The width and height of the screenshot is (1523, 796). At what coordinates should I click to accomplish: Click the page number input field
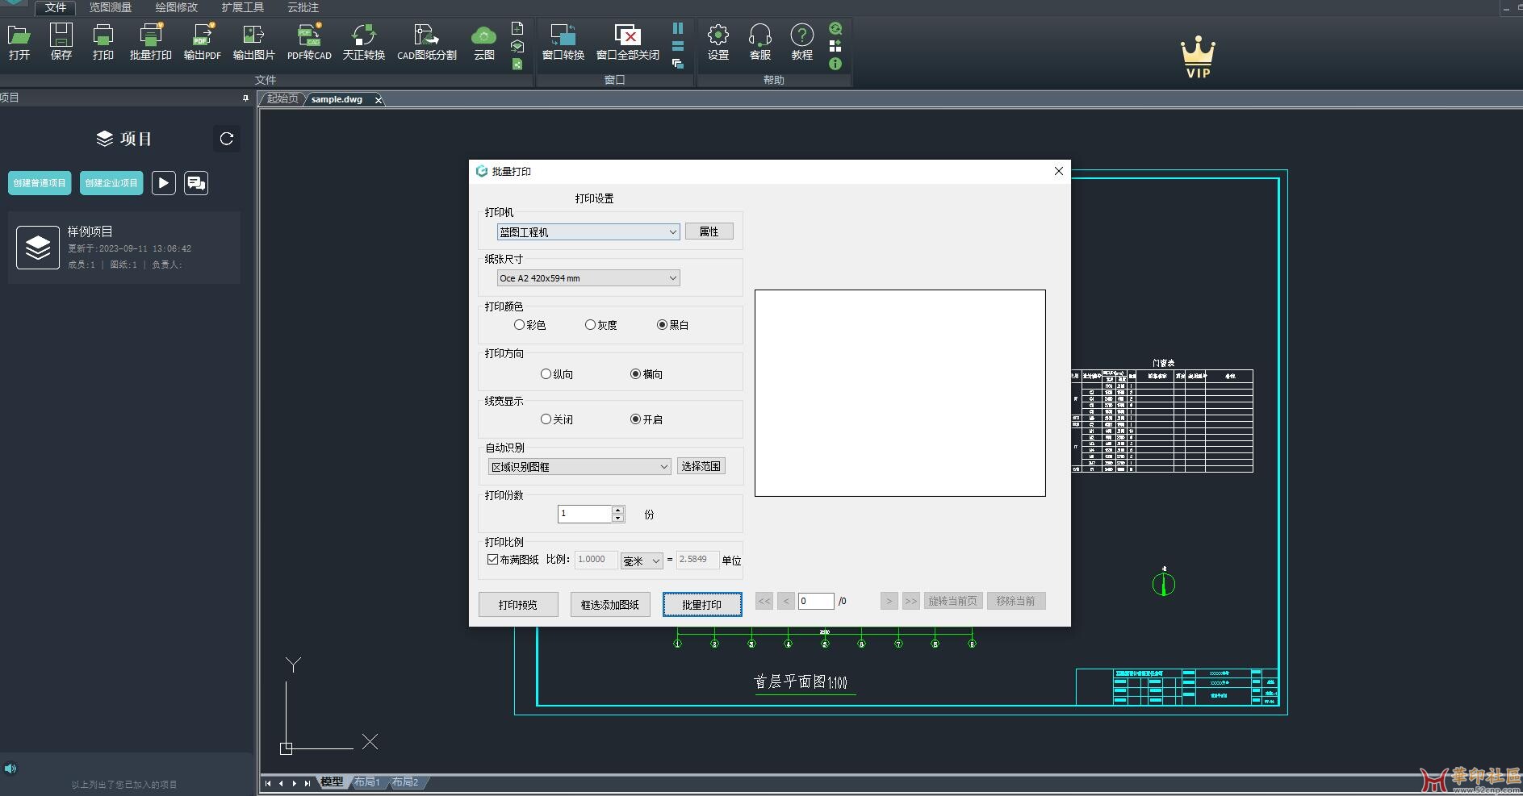pyautogui.click(x=818, y=601)
